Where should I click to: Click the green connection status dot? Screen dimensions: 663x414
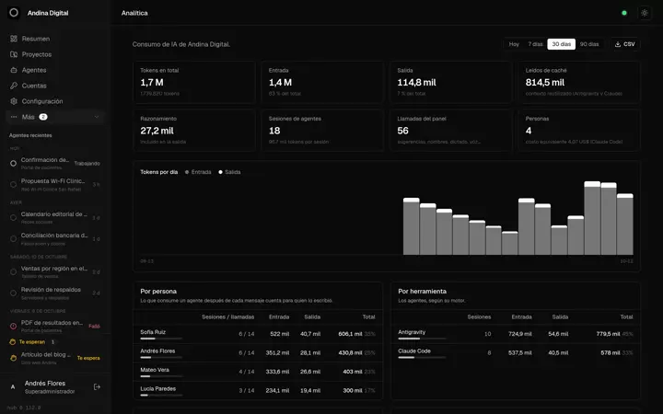point(624,13)
